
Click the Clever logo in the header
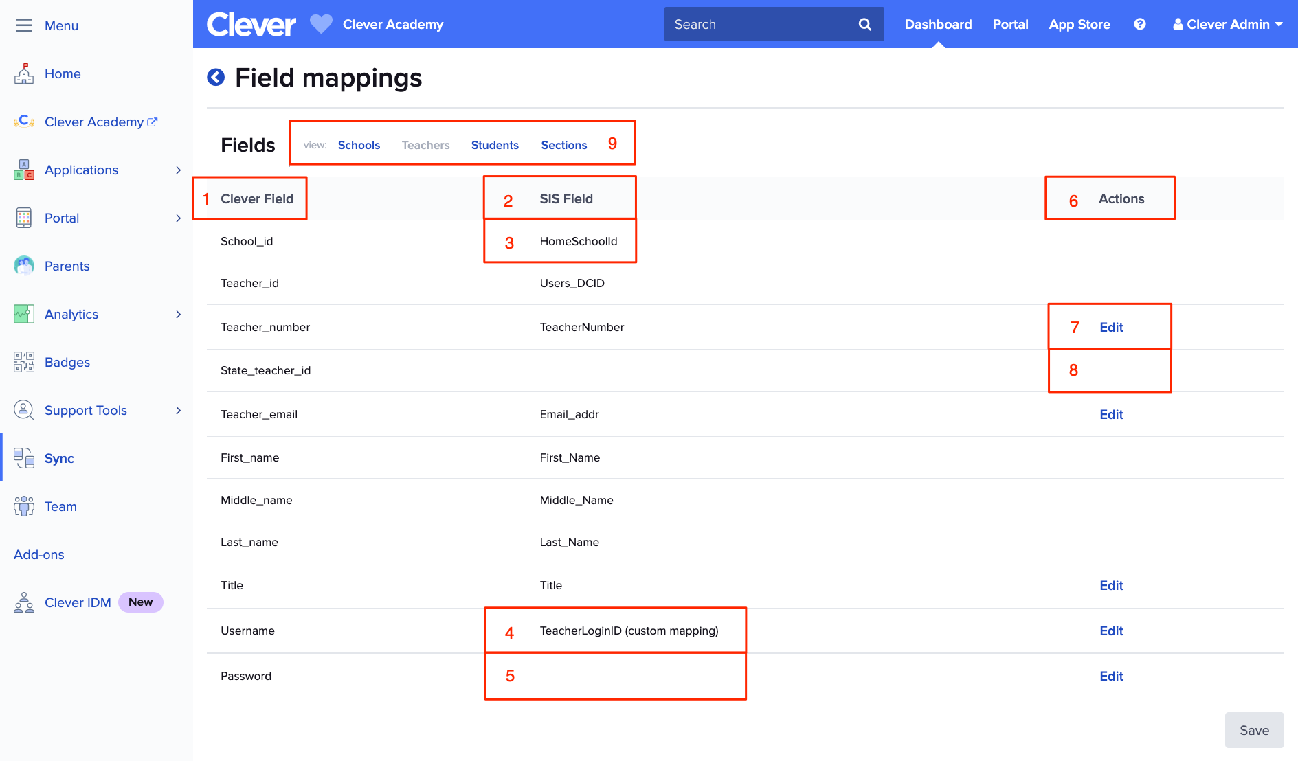(x=251, y=23)
